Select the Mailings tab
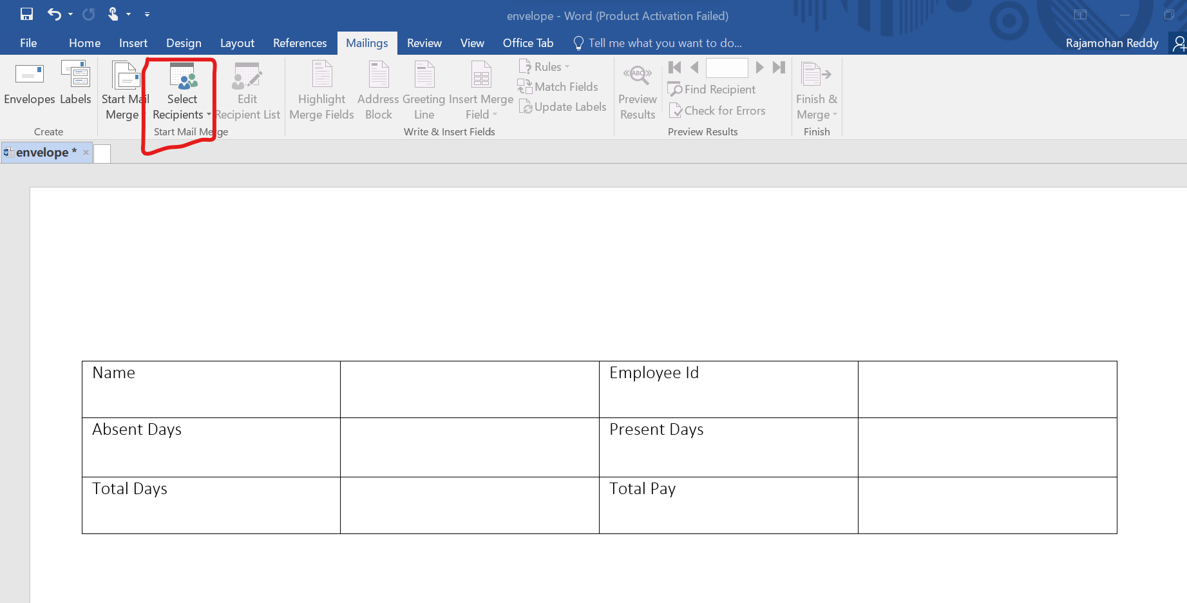This screenshot has width=1187, height=603. tap(367, 43)
